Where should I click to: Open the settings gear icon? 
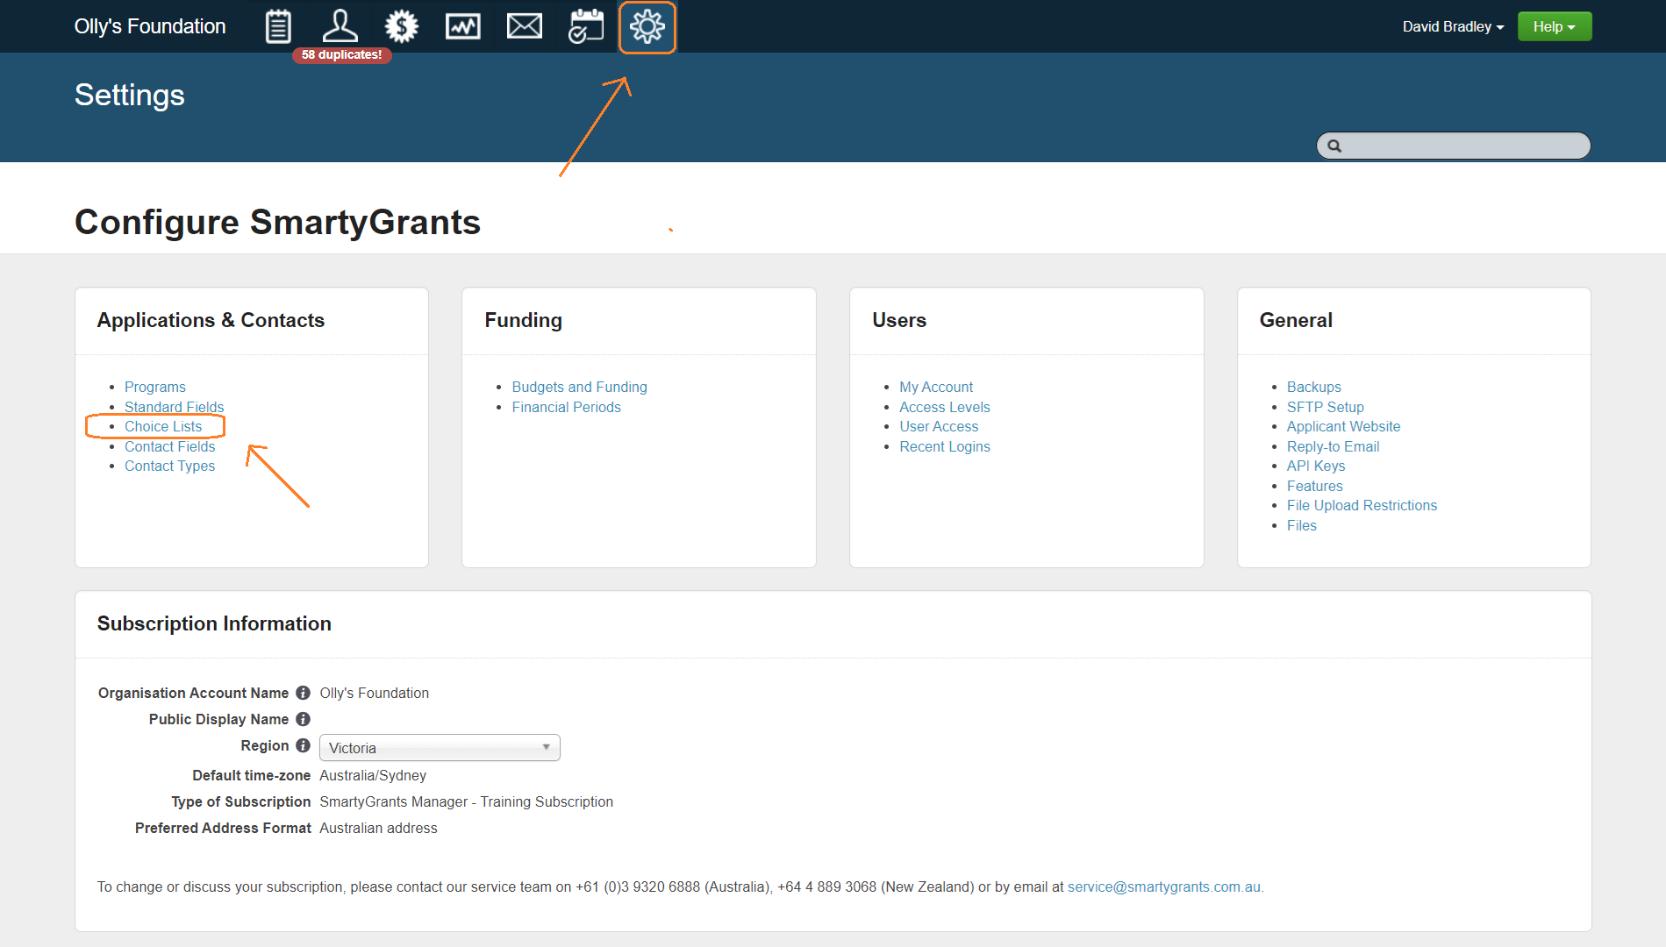point(647,27)
